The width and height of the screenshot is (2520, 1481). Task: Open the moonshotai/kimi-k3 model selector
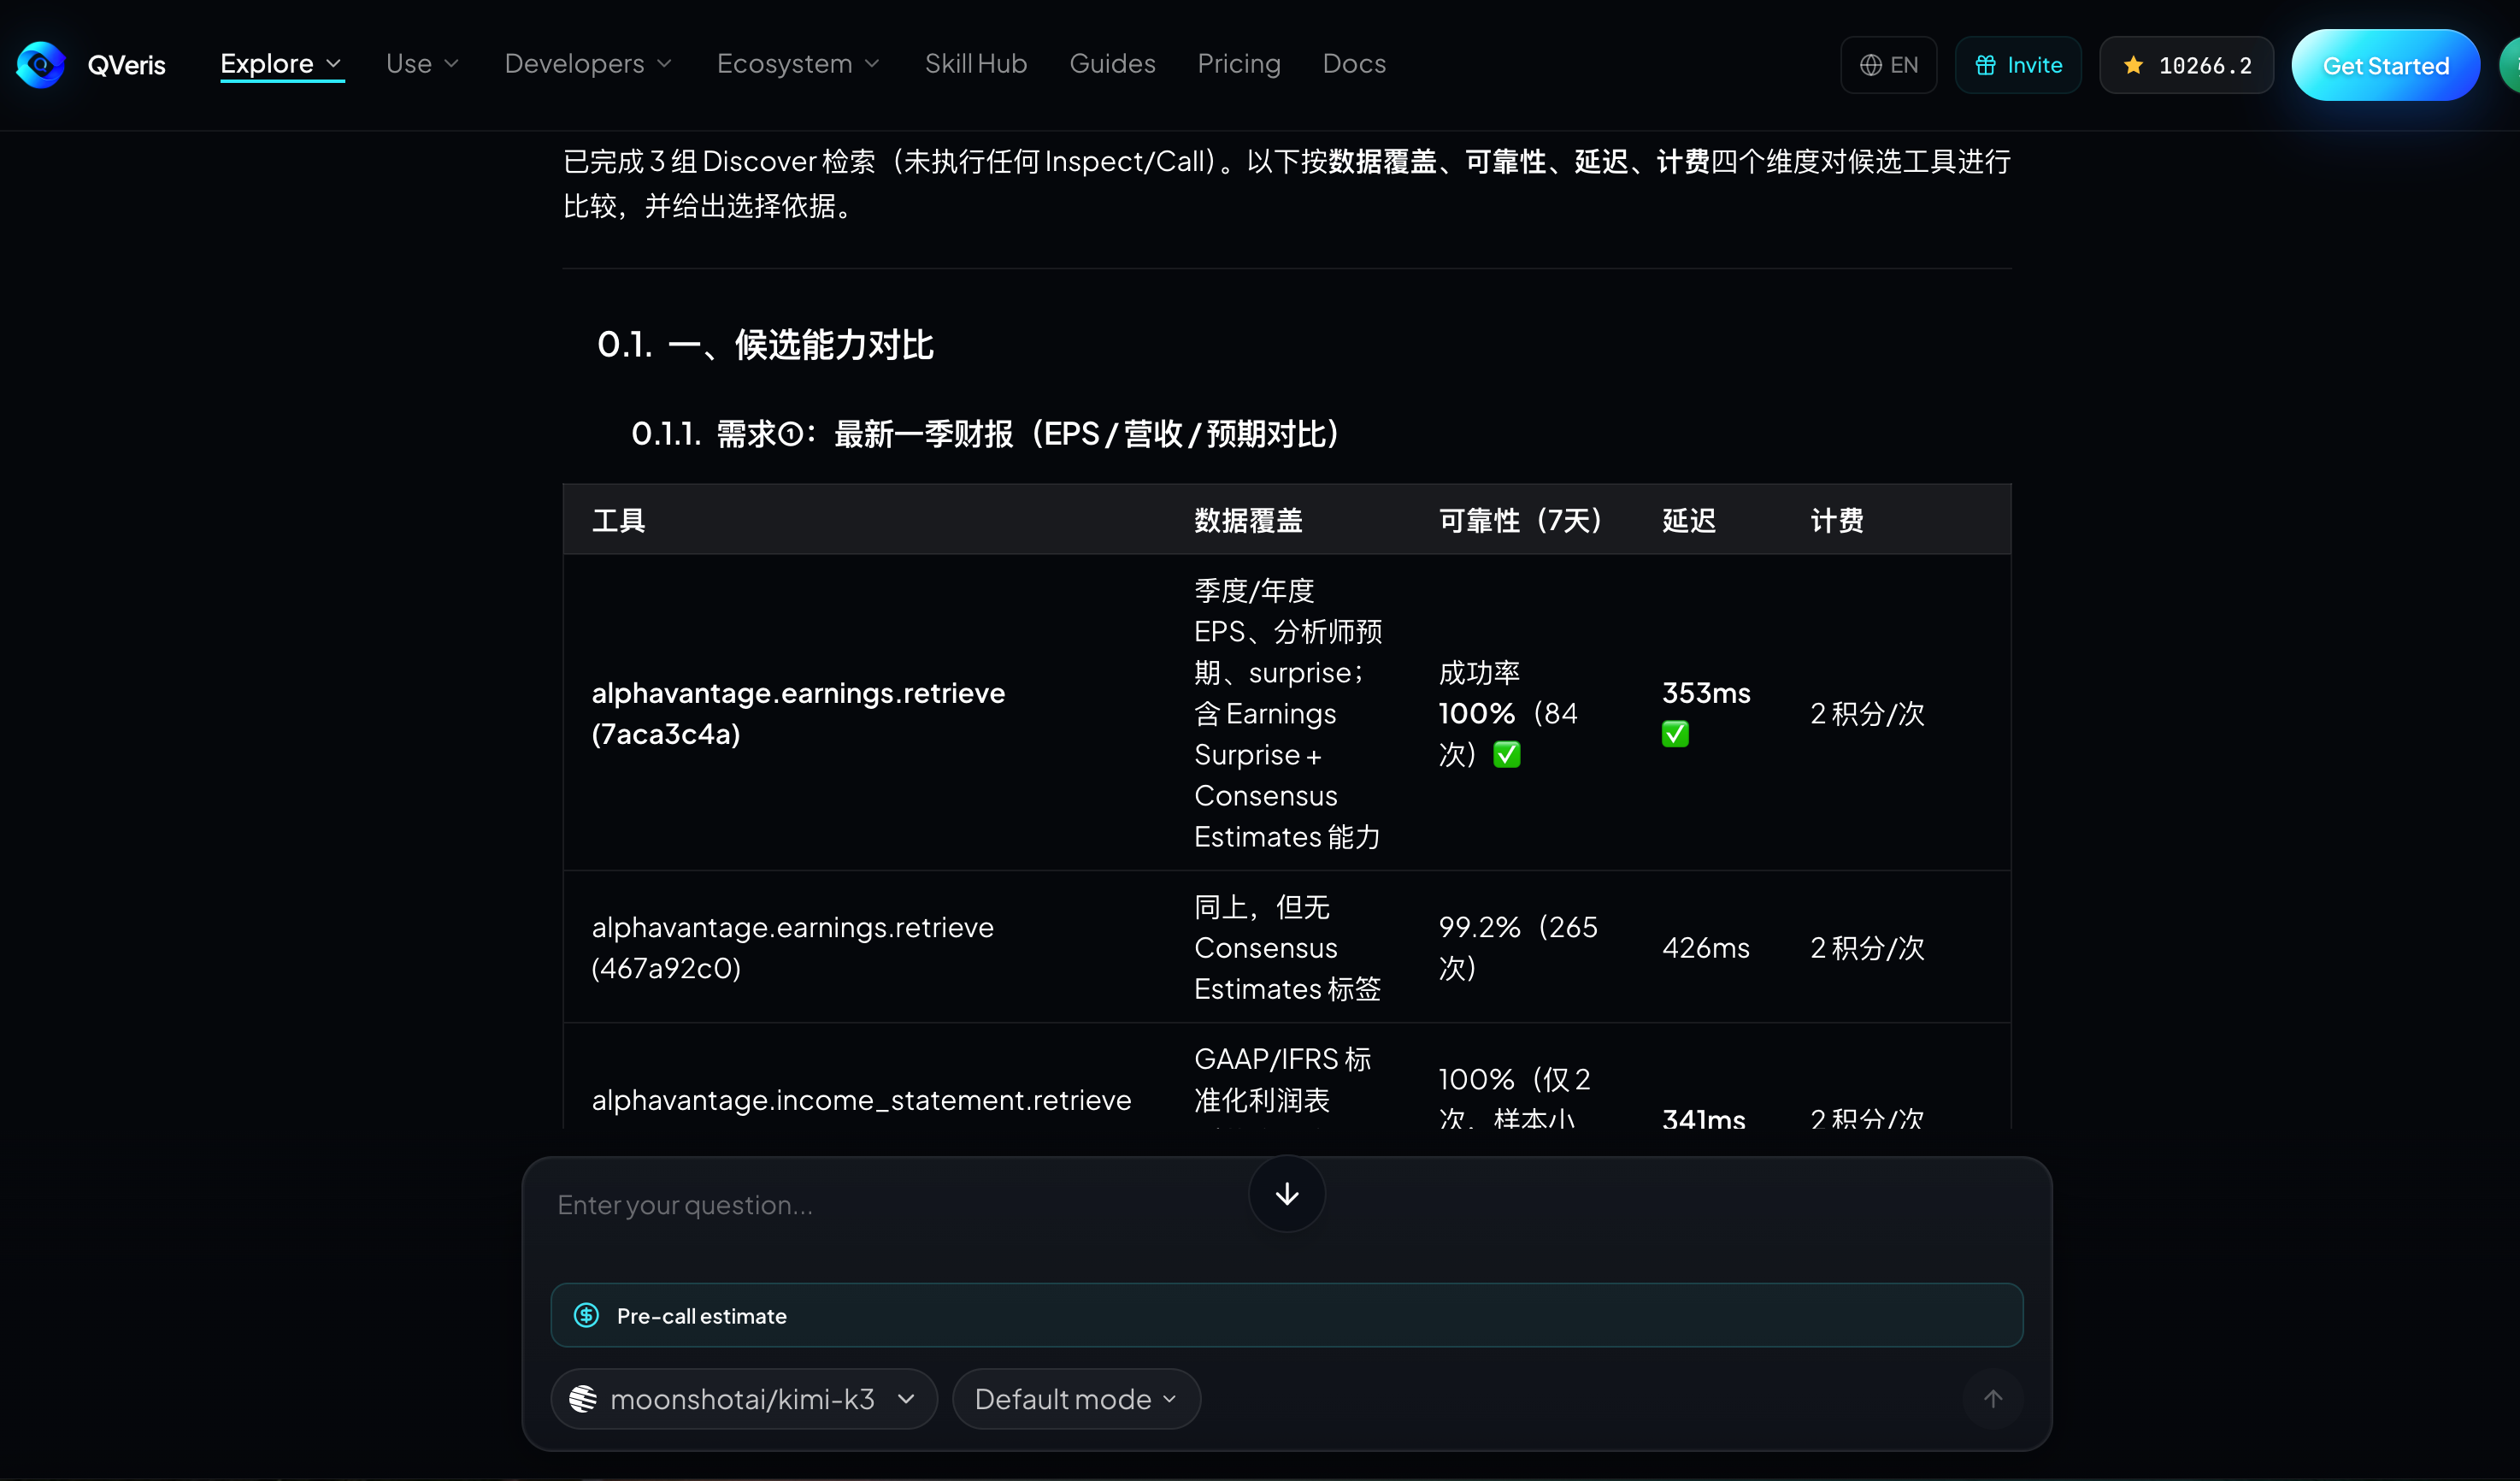pyautogui.click(x=743, y=1398)
